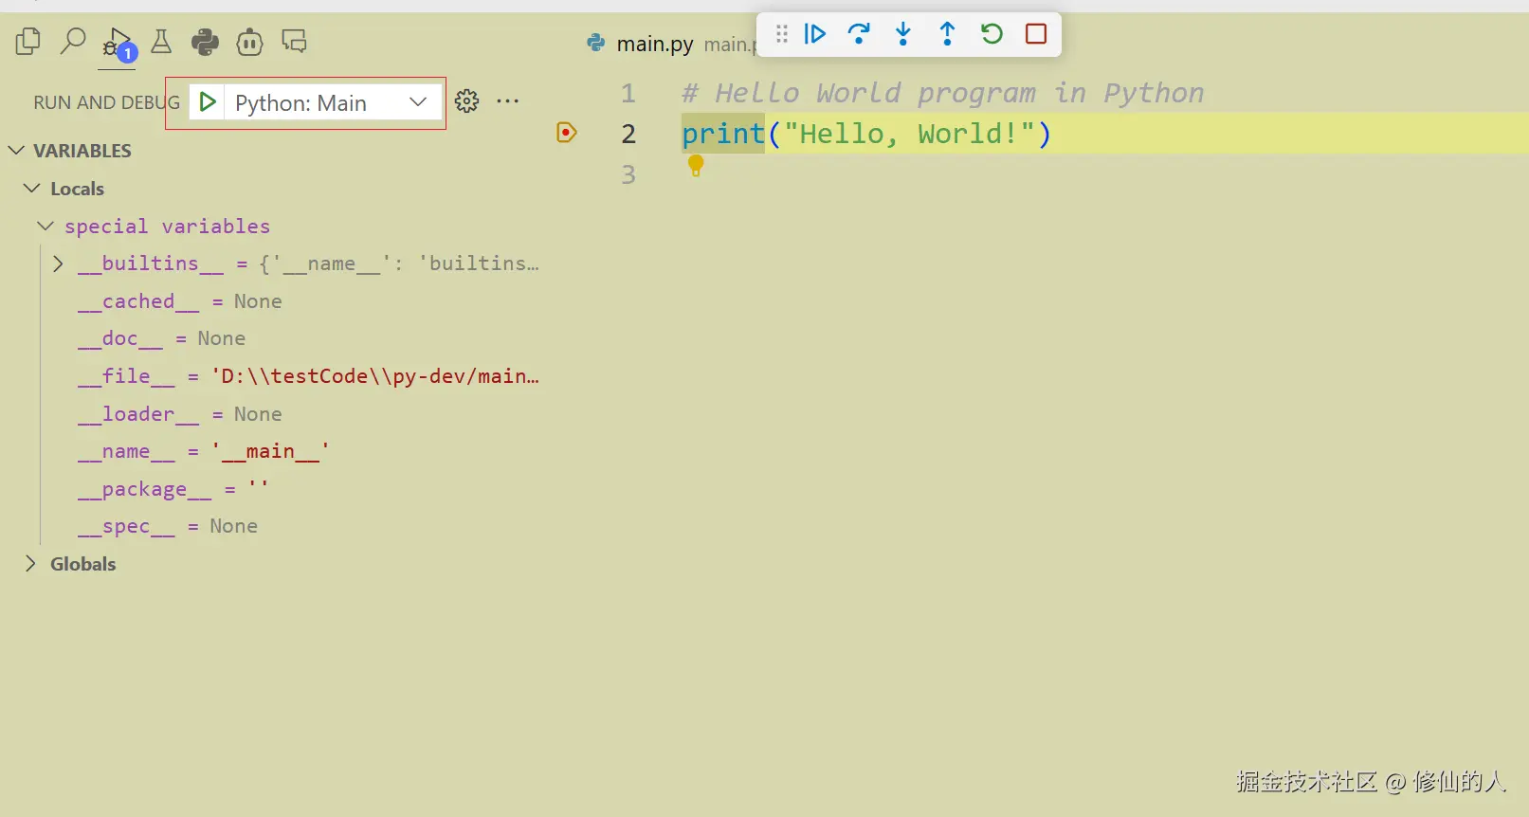Open the chat bubbles view icon
Image resolution: width=1529 pixels, height=817 pixels.
click(x=294, y=42)
